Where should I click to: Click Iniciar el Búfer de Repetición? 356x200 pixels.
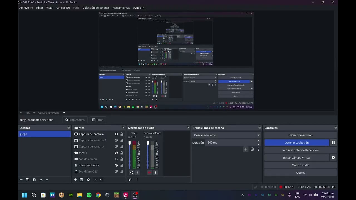[300, 150]
